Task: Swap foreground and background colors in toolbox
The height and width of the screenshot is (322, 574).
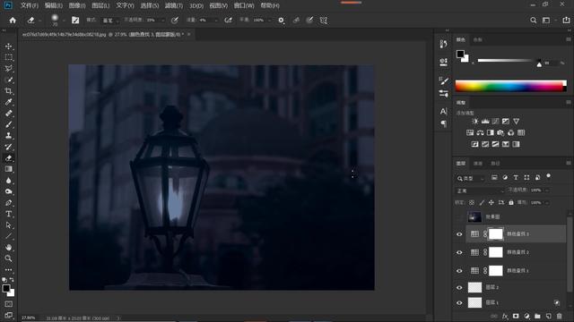Action: [x=12, y=280]
